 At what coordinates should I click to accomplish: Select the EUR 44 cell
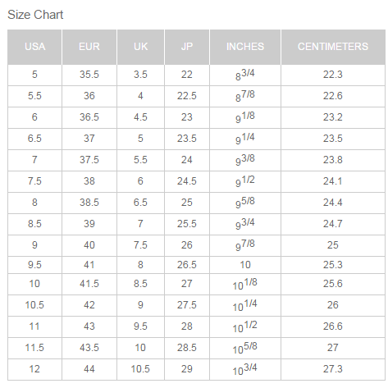click(89, 369)
